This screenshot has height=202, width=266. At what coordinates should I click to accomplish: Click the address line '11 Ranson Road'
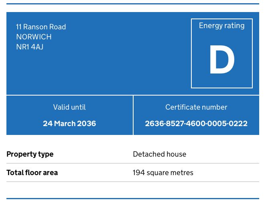pos(41,27)
